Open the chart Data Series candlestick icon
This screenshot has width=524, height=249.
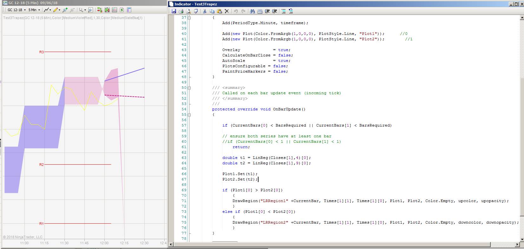[107, 10]
